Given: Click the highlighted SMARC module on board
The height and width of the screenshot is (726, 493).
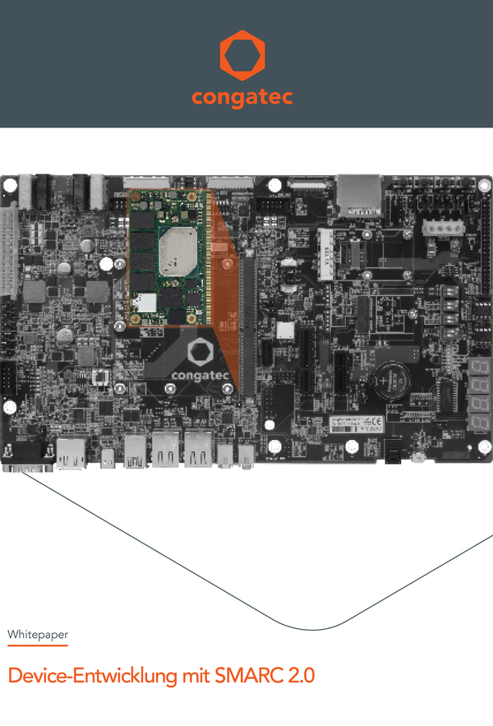Looking at the screenshot, I should (x=169, y=257).
